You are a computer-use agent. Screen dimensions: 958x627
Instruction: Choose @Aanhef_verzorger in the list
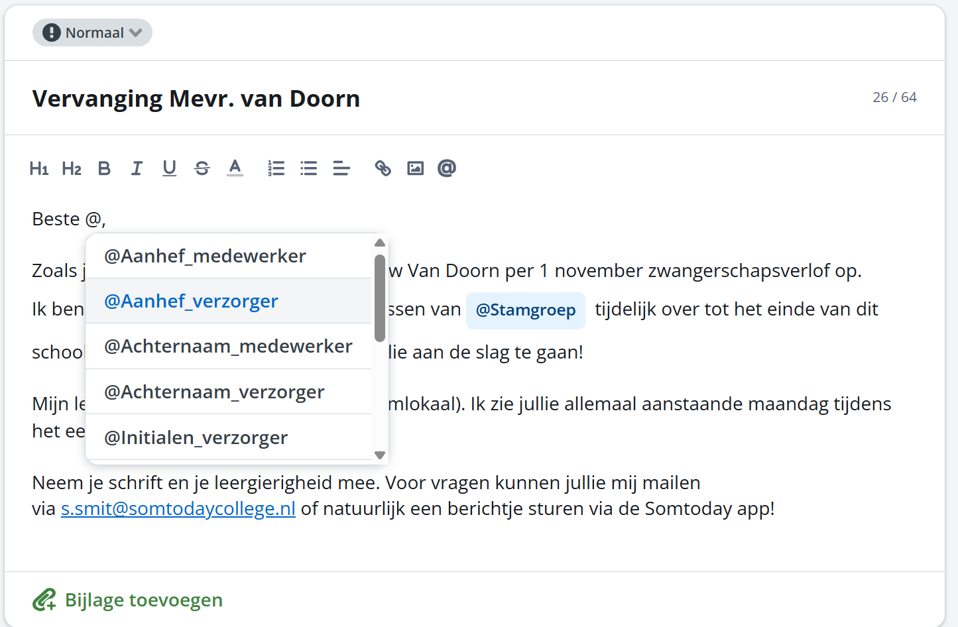[x=191, y=301]
